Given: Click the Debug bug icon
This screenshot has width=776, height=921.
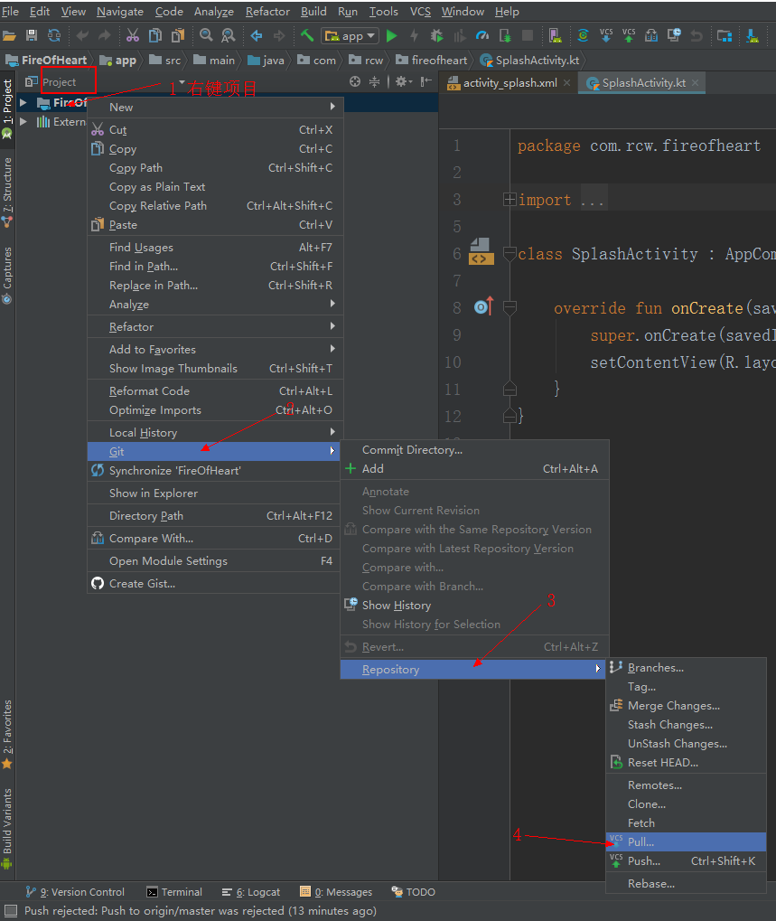Looking at the screenshot, I should 436,36.
